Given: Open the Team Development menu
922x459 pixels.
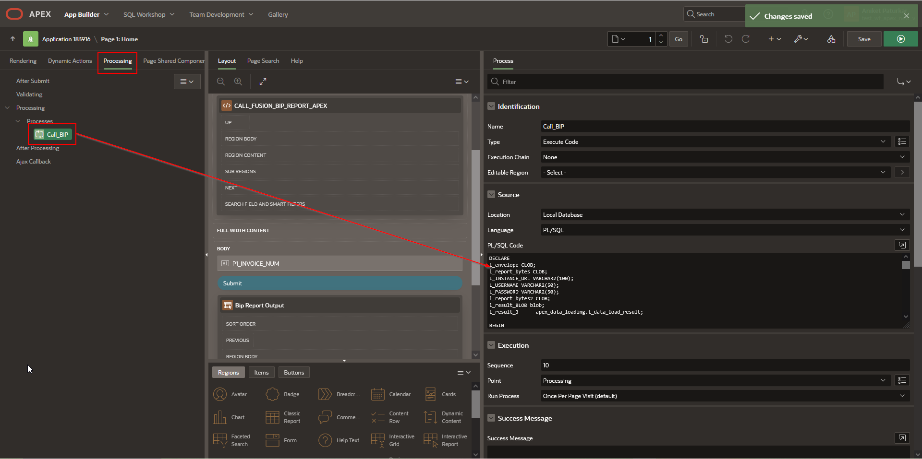Looking at the screenshot, I should click(221, 14).
